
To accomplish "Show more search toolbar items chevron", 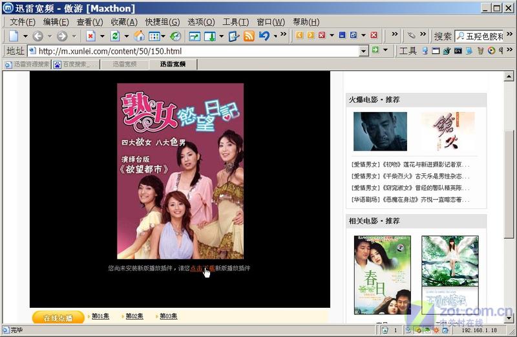I will coord(510,34).
